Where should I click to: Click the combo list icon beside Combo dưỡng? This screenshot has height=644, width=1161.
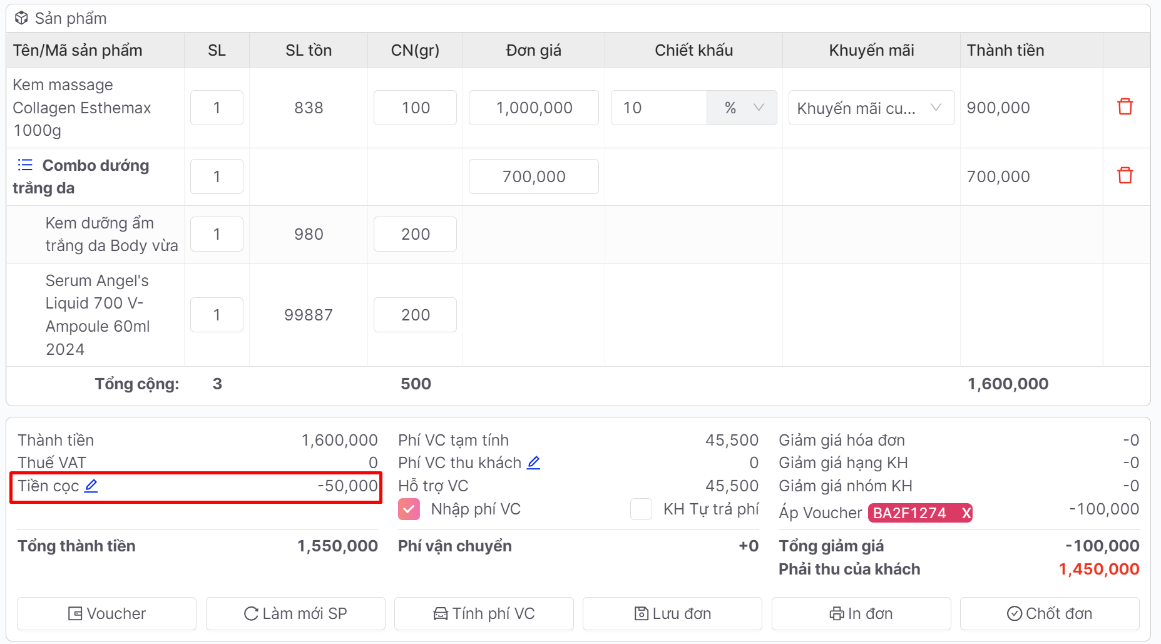(25, 165)
